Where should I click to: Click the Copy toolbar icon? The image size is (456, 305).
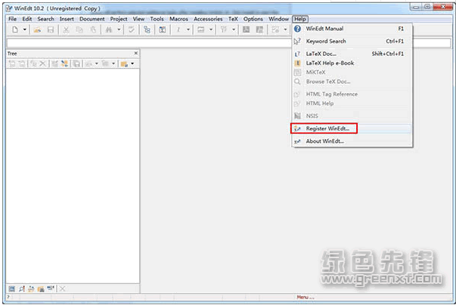(x=79, y=29)
